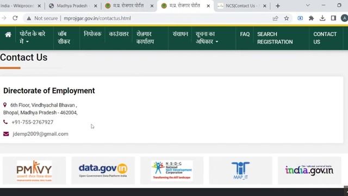Share this page via the share icon

click(x=275, y=18)
